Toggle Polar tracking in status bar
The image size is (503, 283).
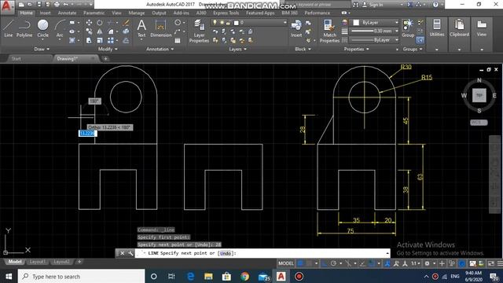pos(333,263)
